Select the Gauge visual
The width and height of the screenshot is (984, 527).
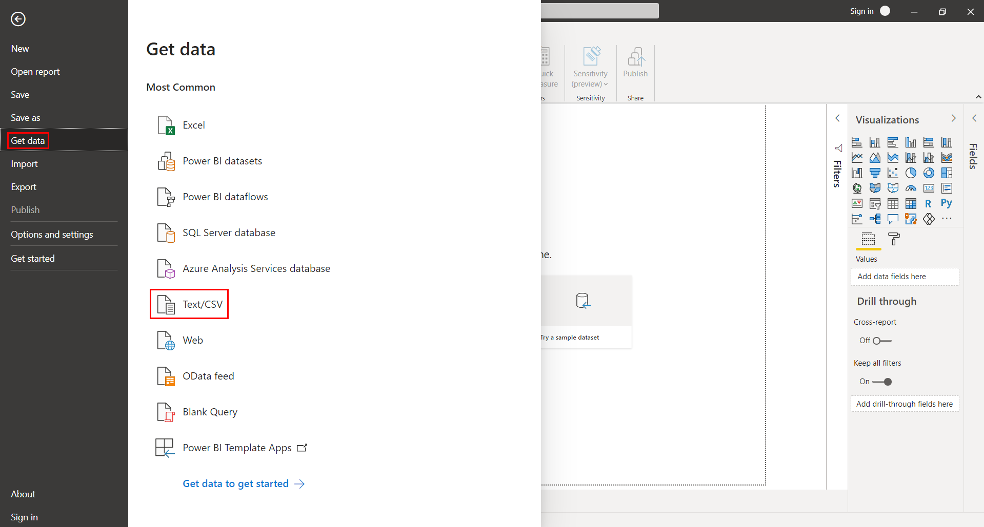point(911,188)
